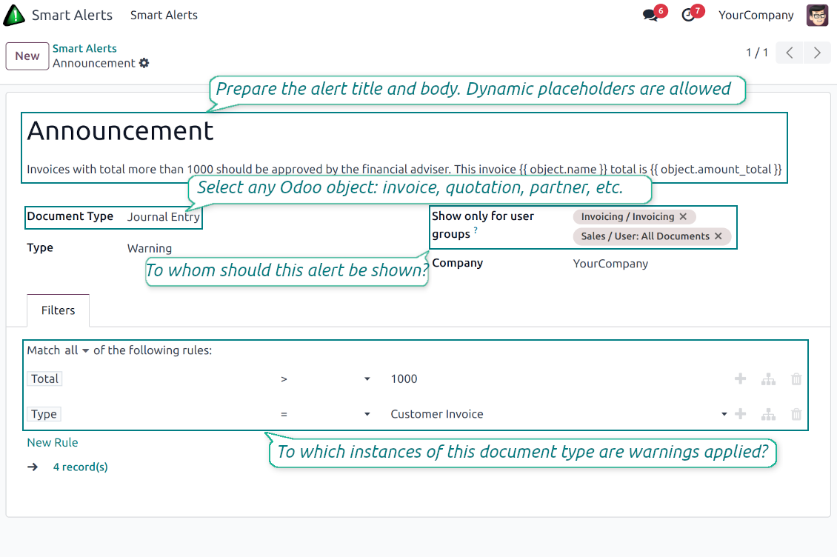837x557 pixels.
Task: Open the Smart Alerts top menu item
Action: pyautogui.click(x=164, y=15)
